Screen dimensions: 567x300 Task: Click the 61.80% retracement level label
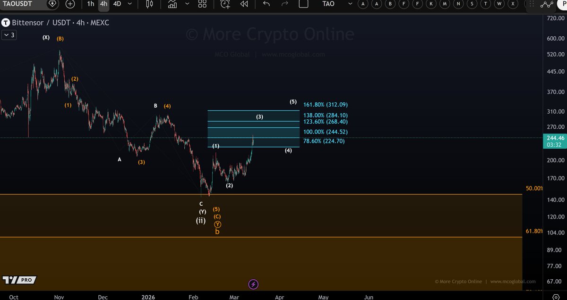pyautogui.click(x=534, y=231)
